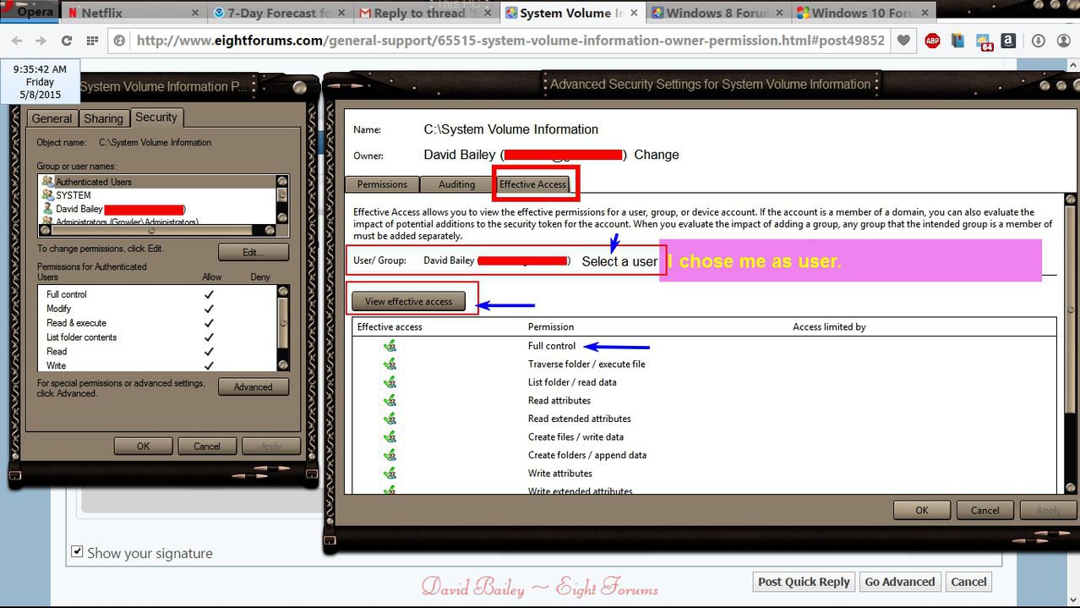Click Change next to Owner David Bailey

point(656,155)
